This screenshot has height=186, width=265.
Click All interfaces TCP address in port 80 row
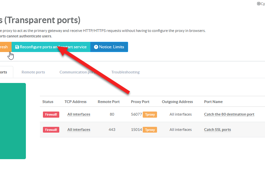coord(79,115)
